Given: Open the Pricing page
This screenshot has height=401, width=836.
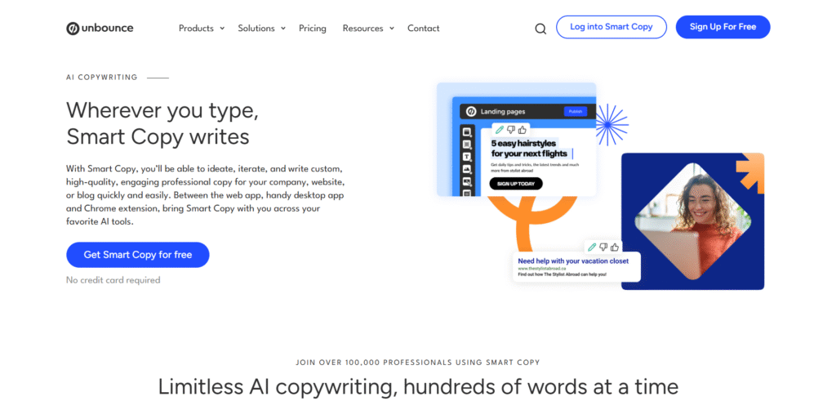Looking at the screenshot, I should click(312, 28).
